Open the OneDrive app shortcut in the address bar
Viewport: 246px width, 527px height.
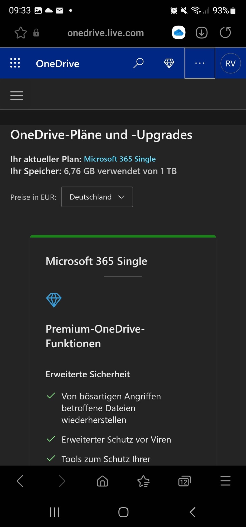[179, 33]
